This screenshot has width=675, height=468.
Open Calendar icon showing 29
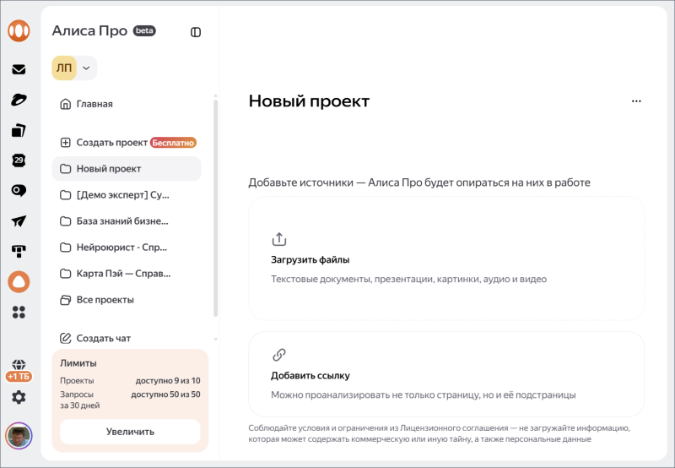click(19, 161)
